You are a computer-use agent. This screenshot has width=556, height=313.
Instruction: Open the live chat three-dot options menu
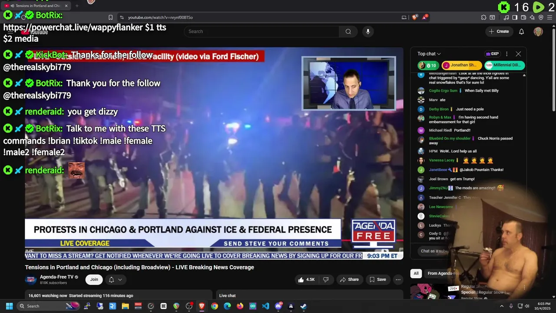point(506,54)
